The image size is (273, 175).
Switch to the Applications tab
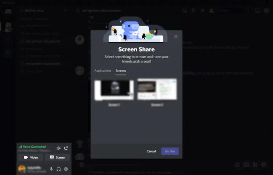pos(103,71)
